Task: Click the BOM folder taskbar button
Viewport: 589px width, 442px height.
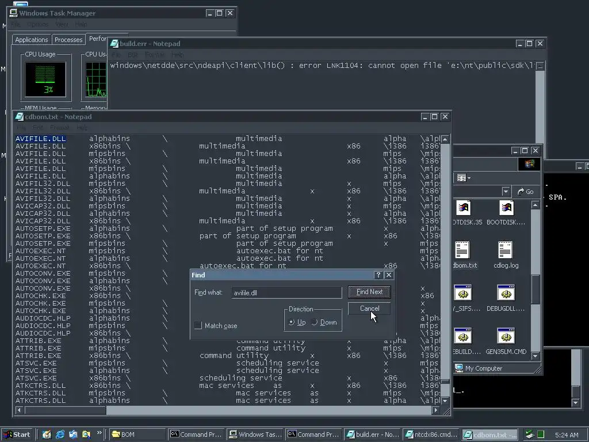Action: (138, 435)
